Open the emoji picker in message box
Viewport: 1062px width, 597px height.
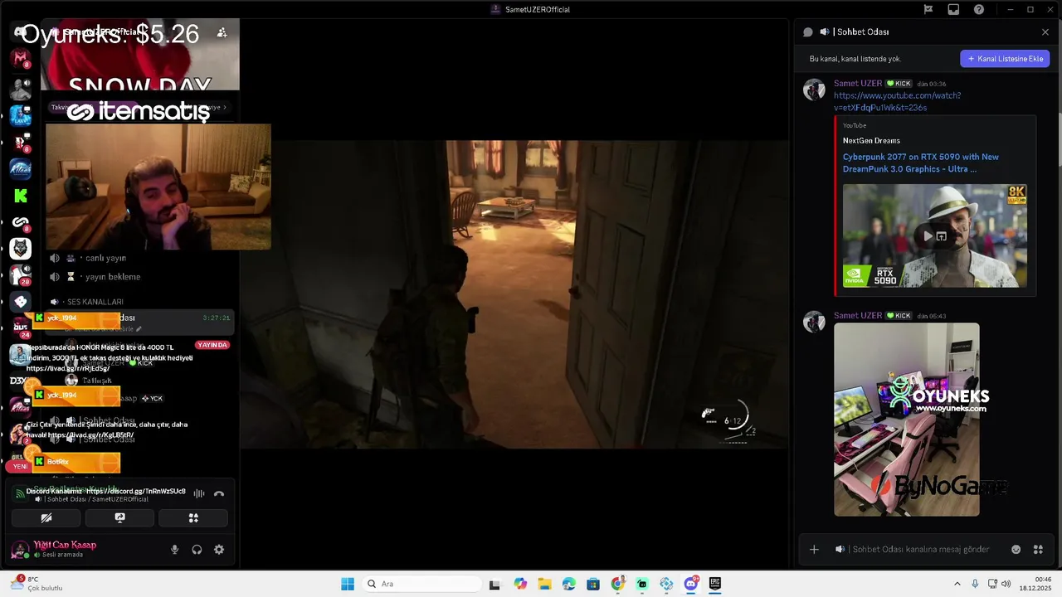tap(1016, 550)
